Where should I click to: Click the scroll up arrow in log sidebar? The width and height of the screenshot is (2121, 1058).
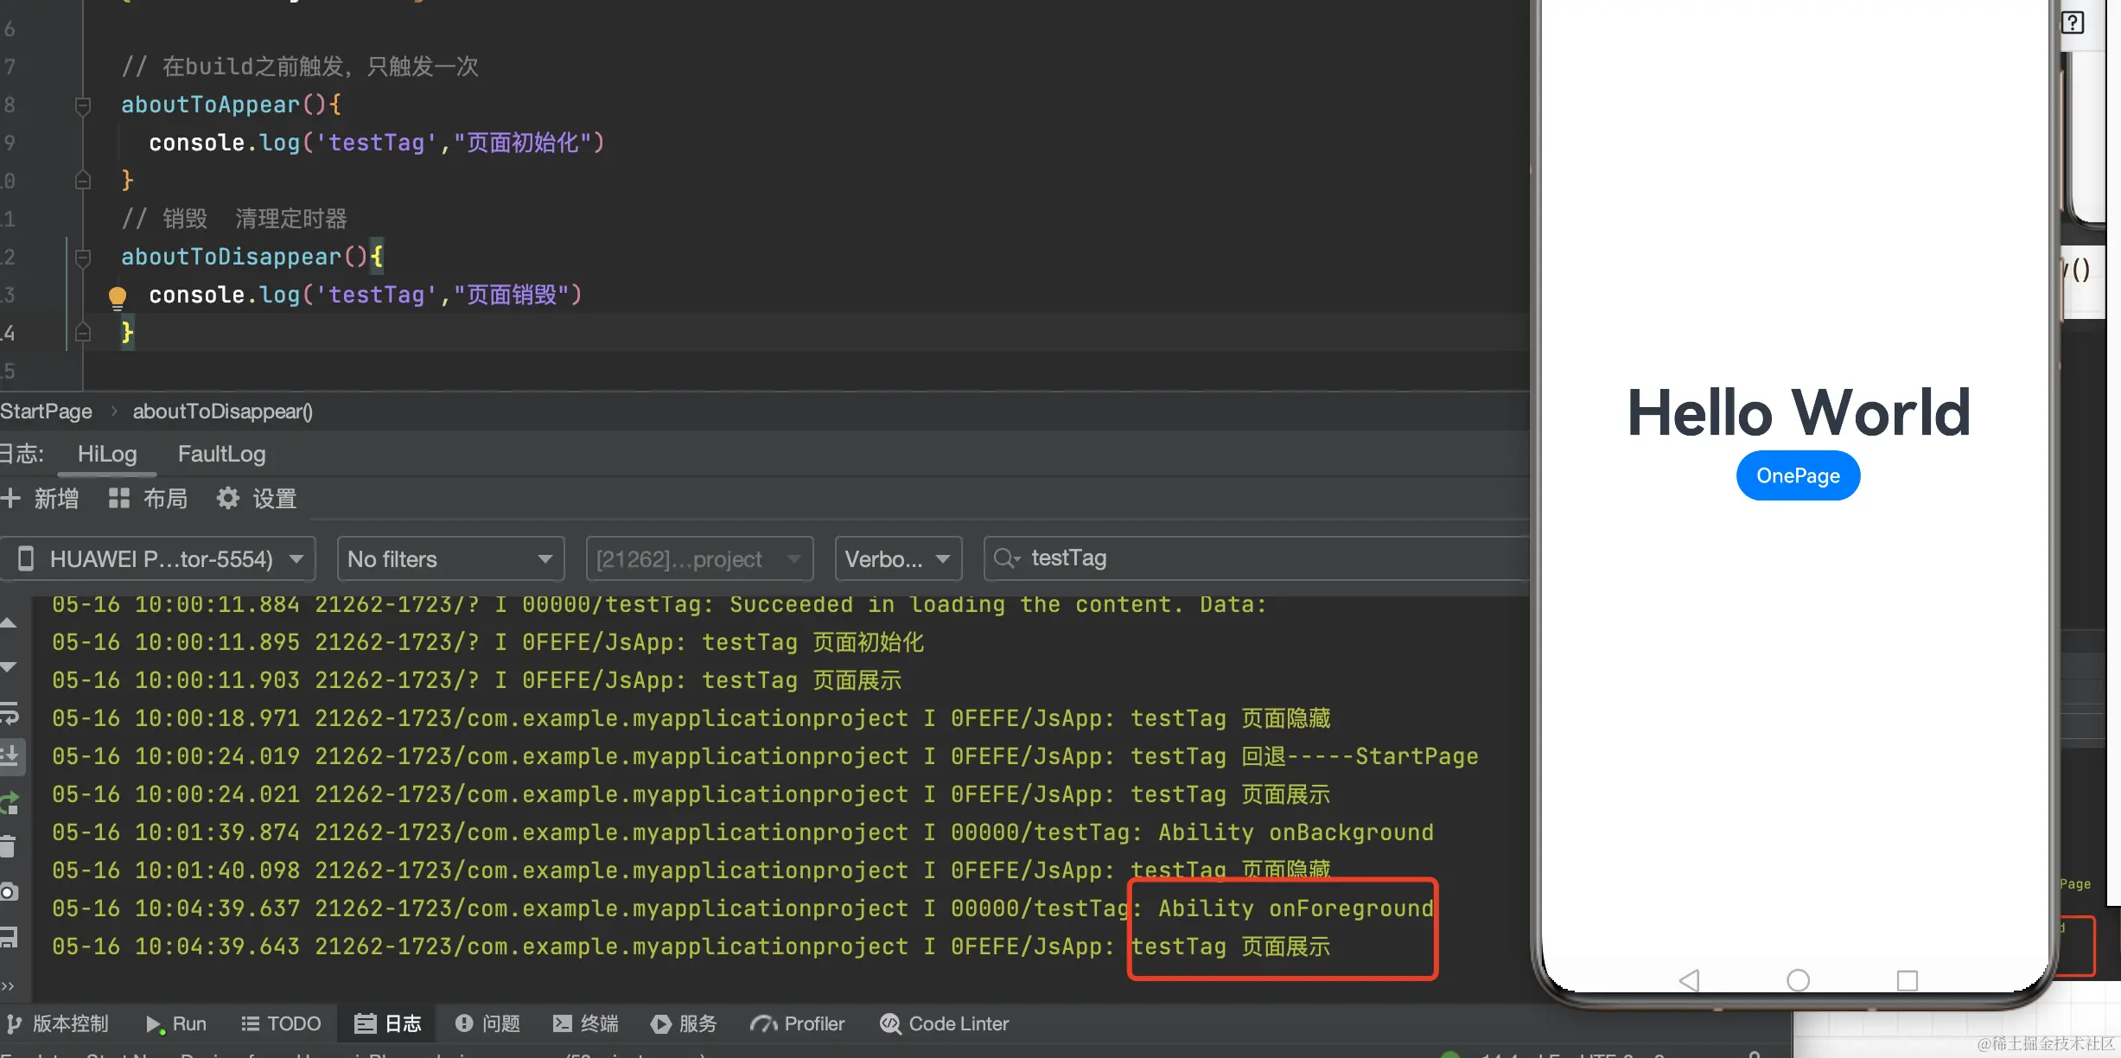pyautogui.click(x=9, y=623)
